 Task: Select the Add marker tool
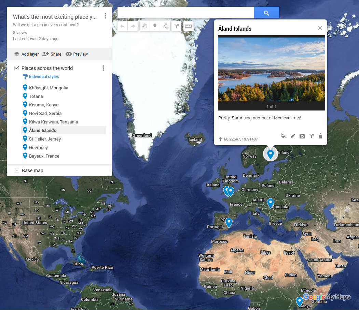(155, 26)
